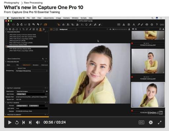The image size is (169, 131).
Task: Collapse the Output Naming panel
Action: 6,103
